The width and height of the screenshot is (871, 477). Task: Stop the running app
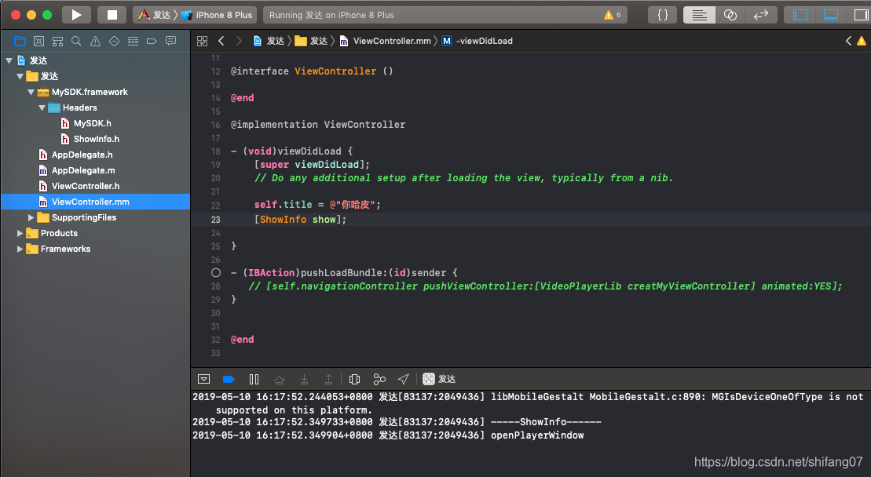click(x=112, y=15)
